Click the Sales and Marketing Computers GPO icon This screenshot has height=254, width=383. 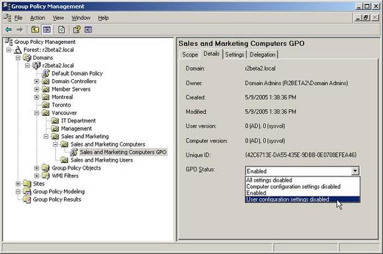pyautogui.click(x=74, y=152)
